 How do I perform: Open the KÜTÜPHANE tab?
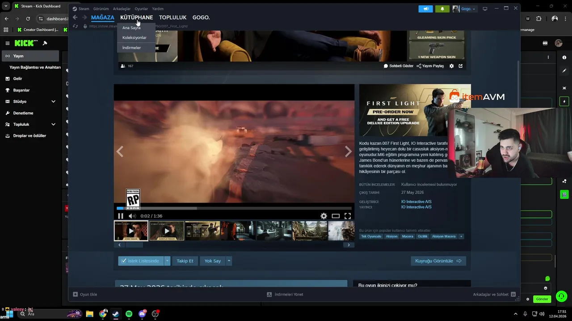coord(136,17)
